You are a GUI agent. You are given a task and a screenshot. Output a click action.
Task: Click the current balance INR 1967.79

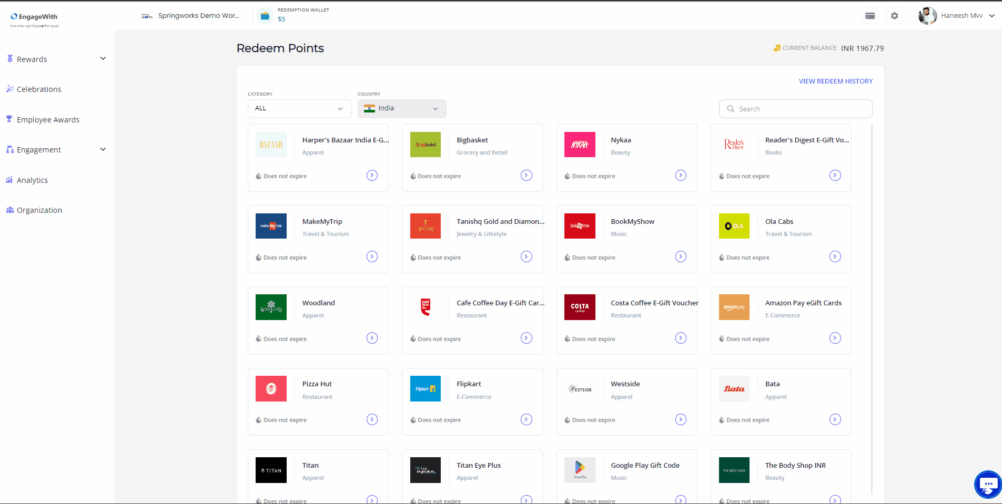tap(862, 48)
